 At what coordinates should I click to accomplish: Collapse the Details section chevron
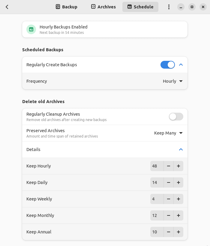(x=181, y=149)
